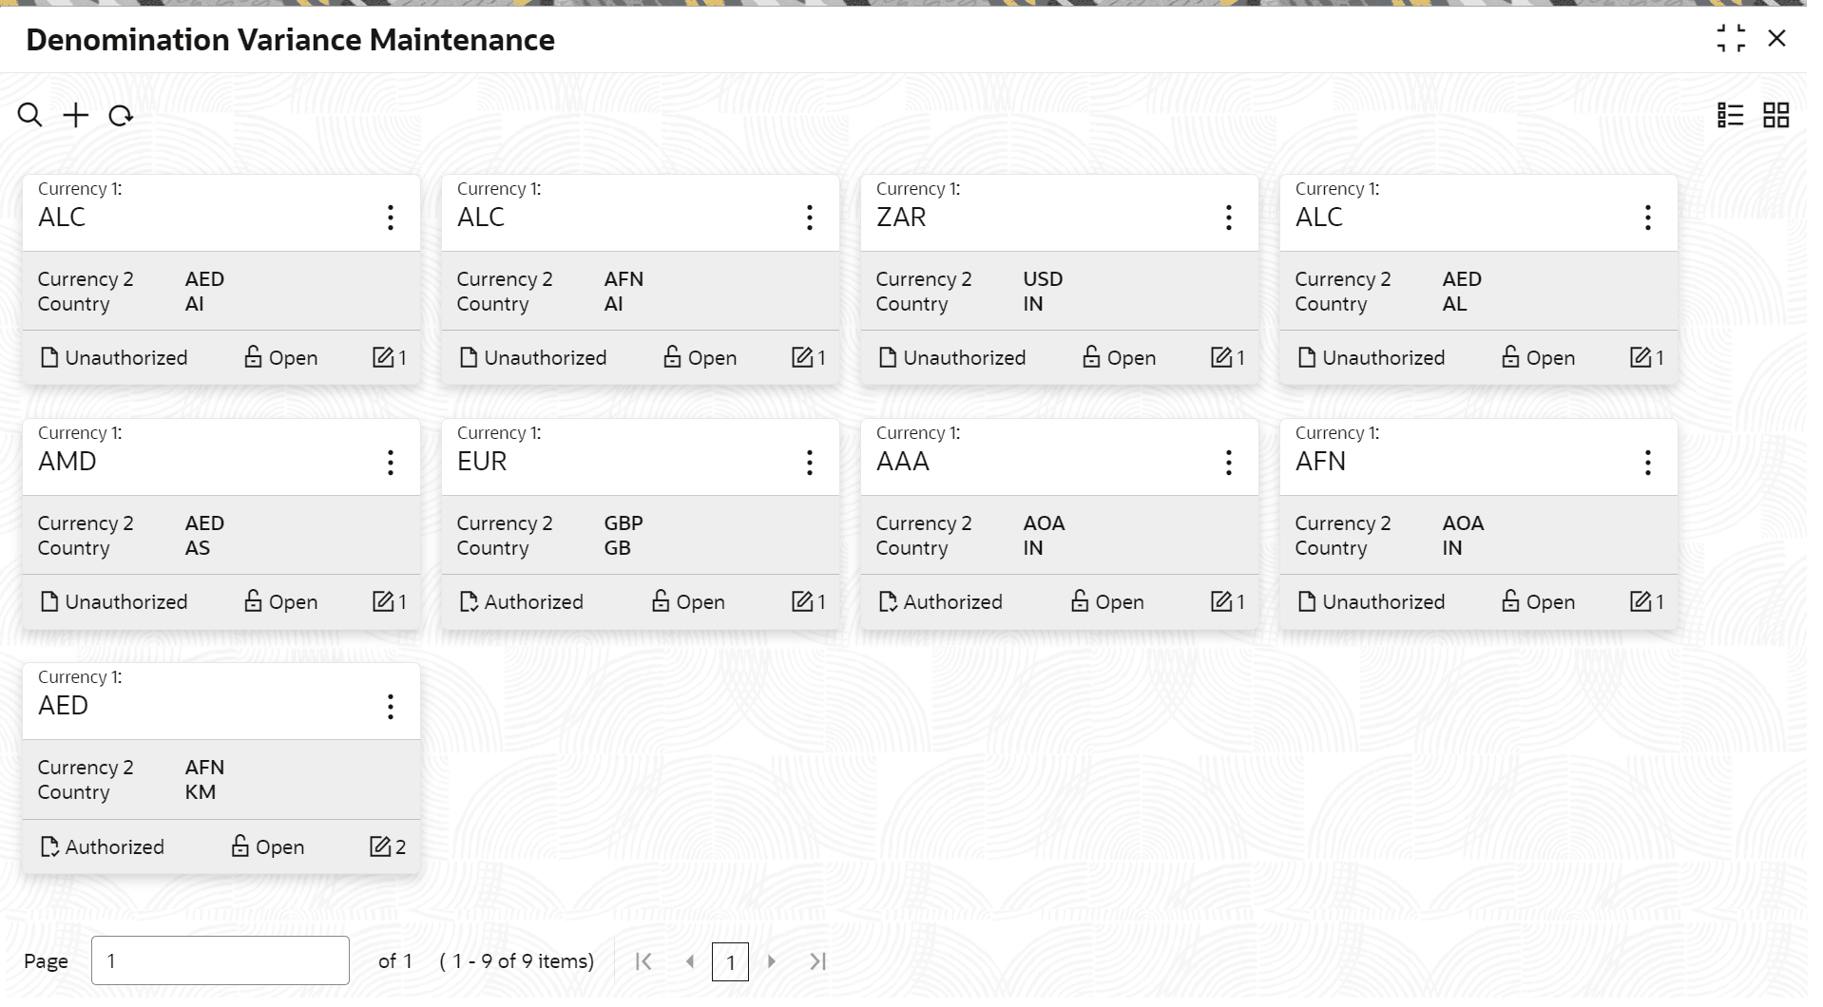Jump to the last page
Screen dimensions: 1823x1007
pyautogui.click(x=817, y=961)
